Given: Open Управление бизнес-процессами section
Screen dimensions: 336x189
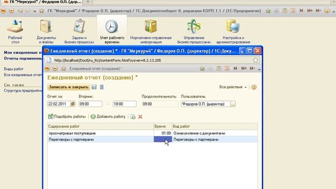Looking at the screenshot, I should pos(194,31).
